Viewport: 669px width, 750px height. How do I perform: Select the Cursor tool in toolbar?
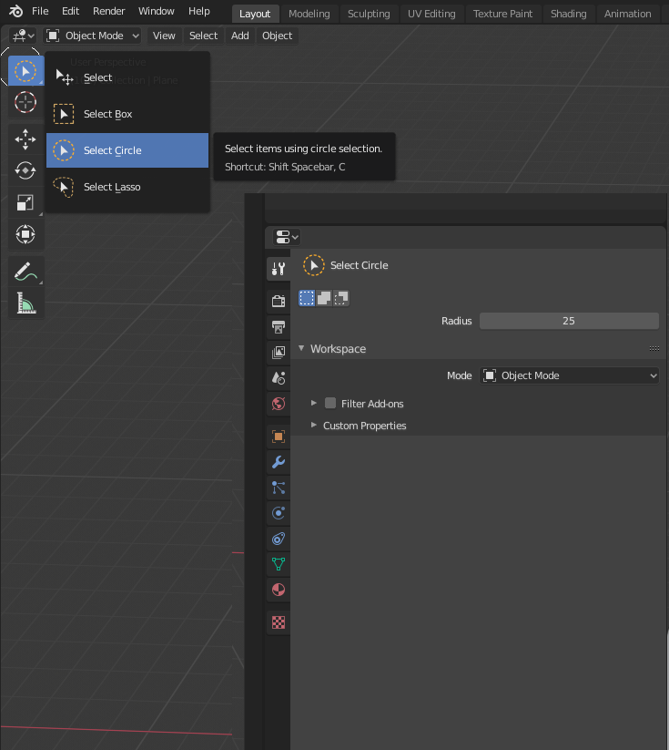pos(25,102)
